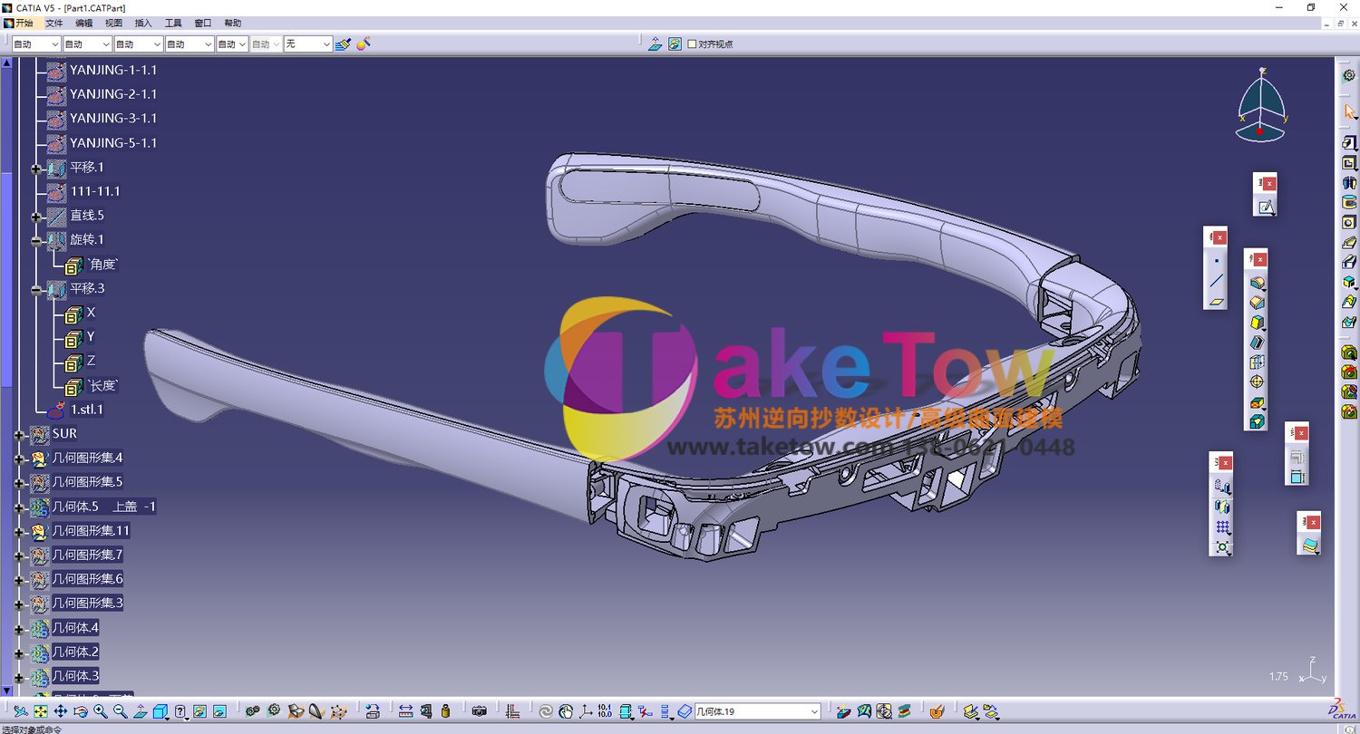The height and width of the screenshot is (734, 1360).
Task: Open the camera Capture tool
Action: pos(480,711)
